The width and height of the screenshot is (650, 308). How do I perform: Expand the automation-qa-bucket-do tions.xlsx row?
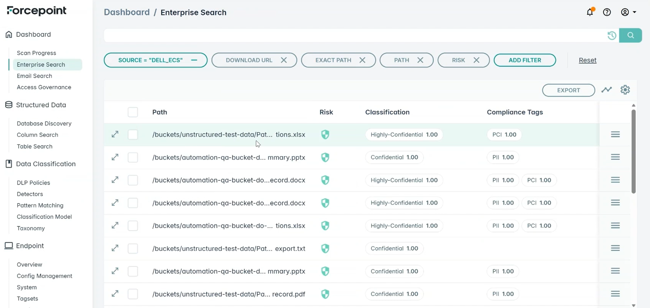115,225
